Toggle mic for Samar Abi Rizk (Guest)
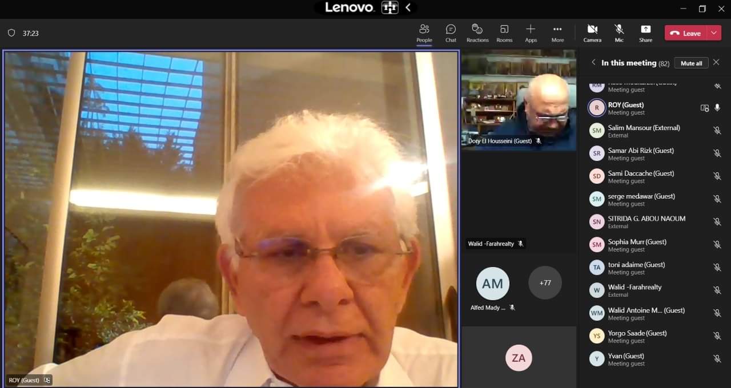 717,153
